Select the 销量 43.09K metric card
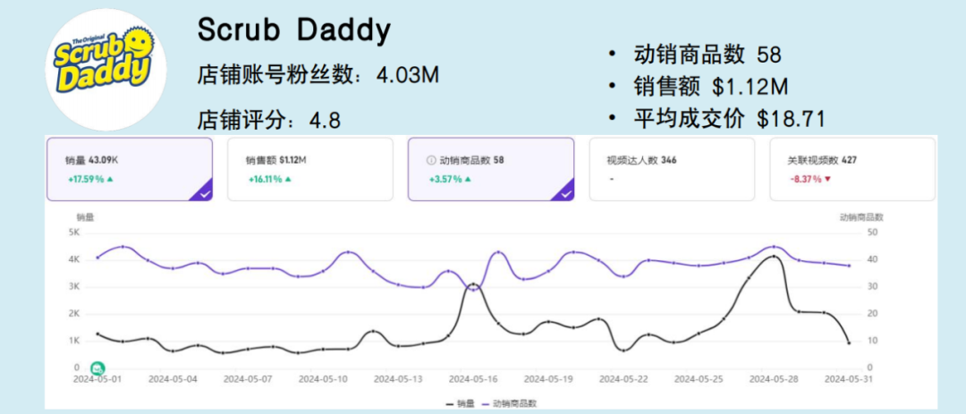 [x=130, y=169]
